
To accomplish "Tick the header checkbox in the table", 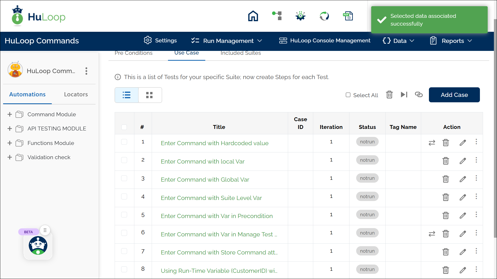I will tap(124, 127).
